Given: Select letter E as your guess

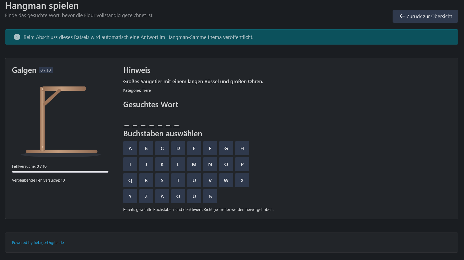Looking at the screenshot, I should pyautogui.click(x=194, y=148).
